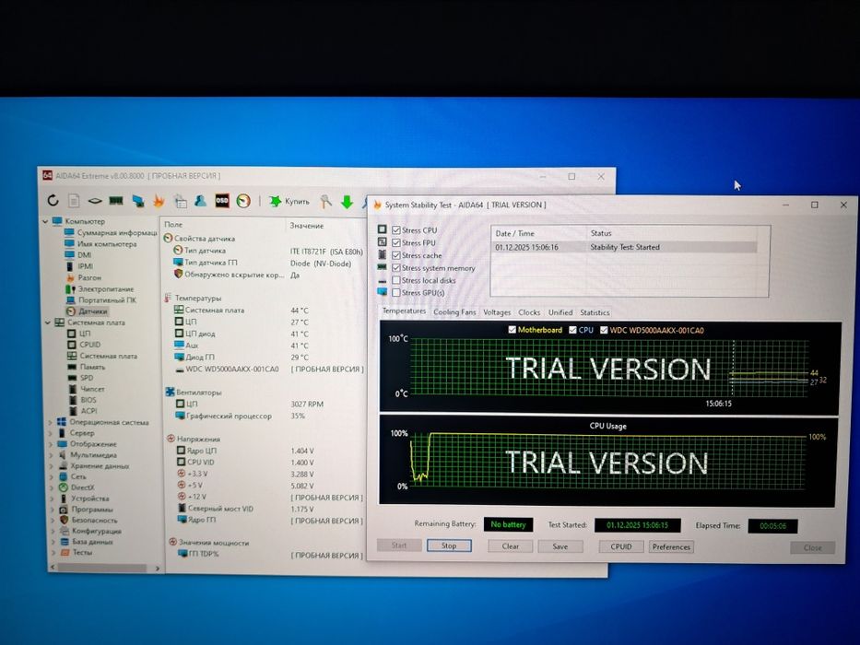Select the Мультимедиа speaker icon in tree
The height and width of the screenshot is (645, 860).
(x=63, y=454)
